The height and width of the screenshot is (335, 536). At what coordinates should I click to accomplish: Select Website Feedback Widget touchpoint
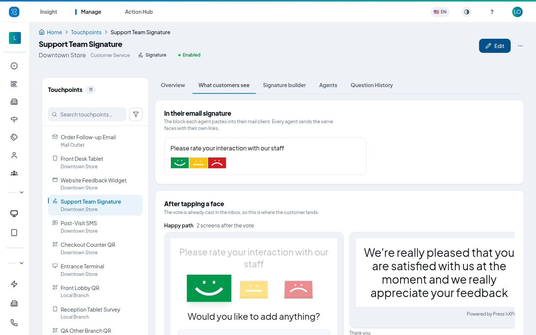pyautogui.click(x=95, y=184)
